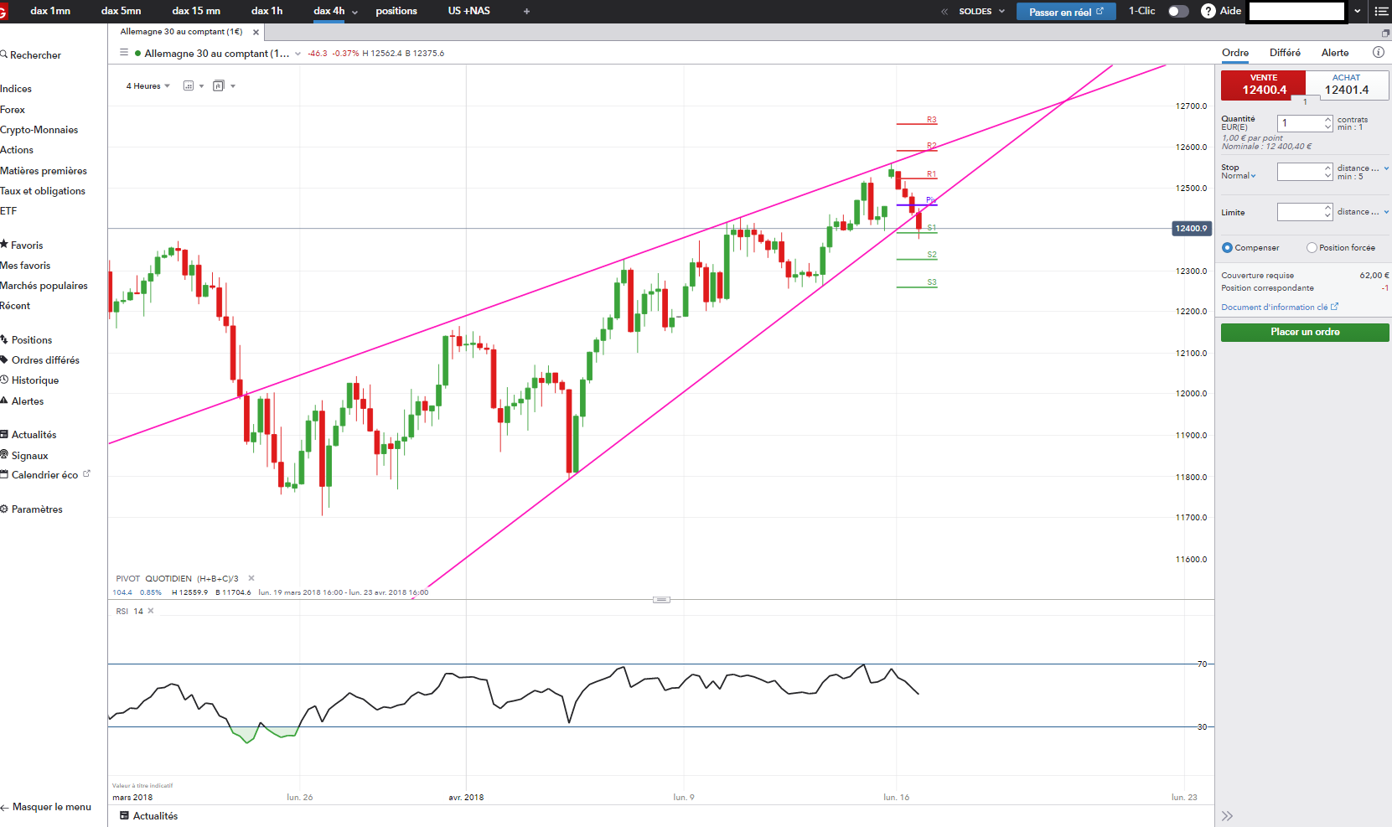
Task: Click the chart type icon
Action: [x=189, y=86]
